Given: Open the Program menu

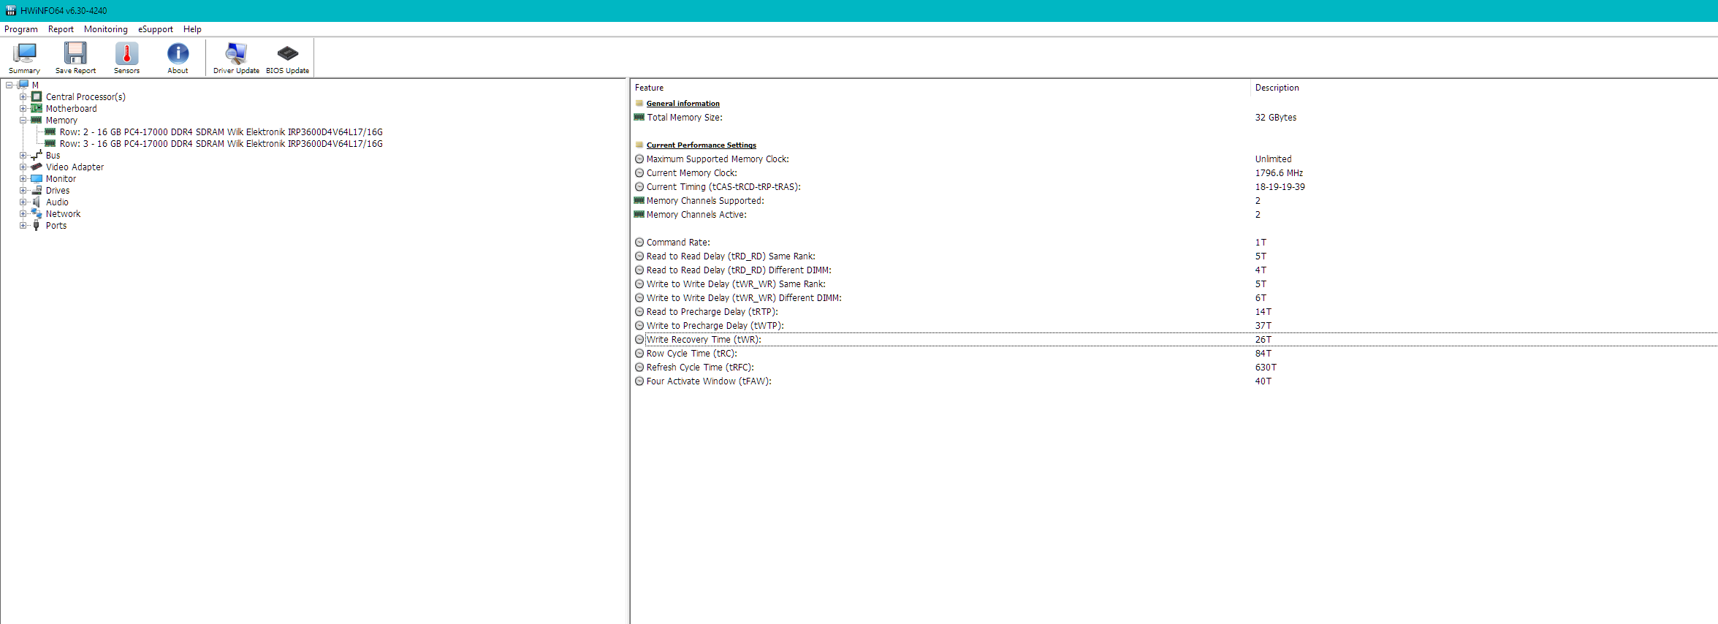Looking at the screenshot, I should pyautogui.click(x=21, y=29).
